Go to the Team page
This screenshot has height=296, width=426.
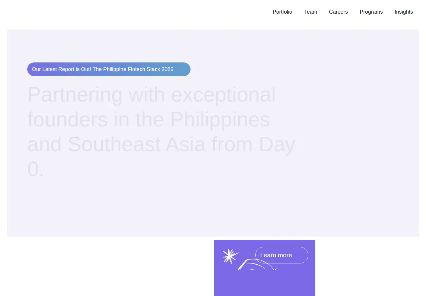(310, 12)
